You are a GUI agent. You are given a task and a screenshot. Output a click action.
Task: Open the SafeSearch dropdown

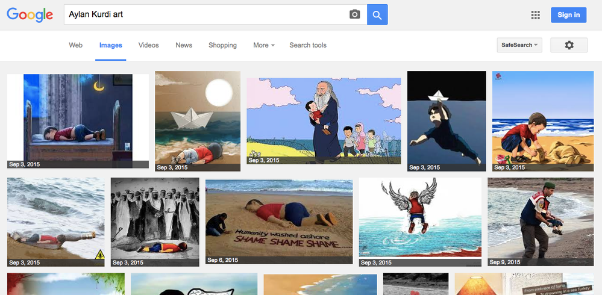pos(519,45)
